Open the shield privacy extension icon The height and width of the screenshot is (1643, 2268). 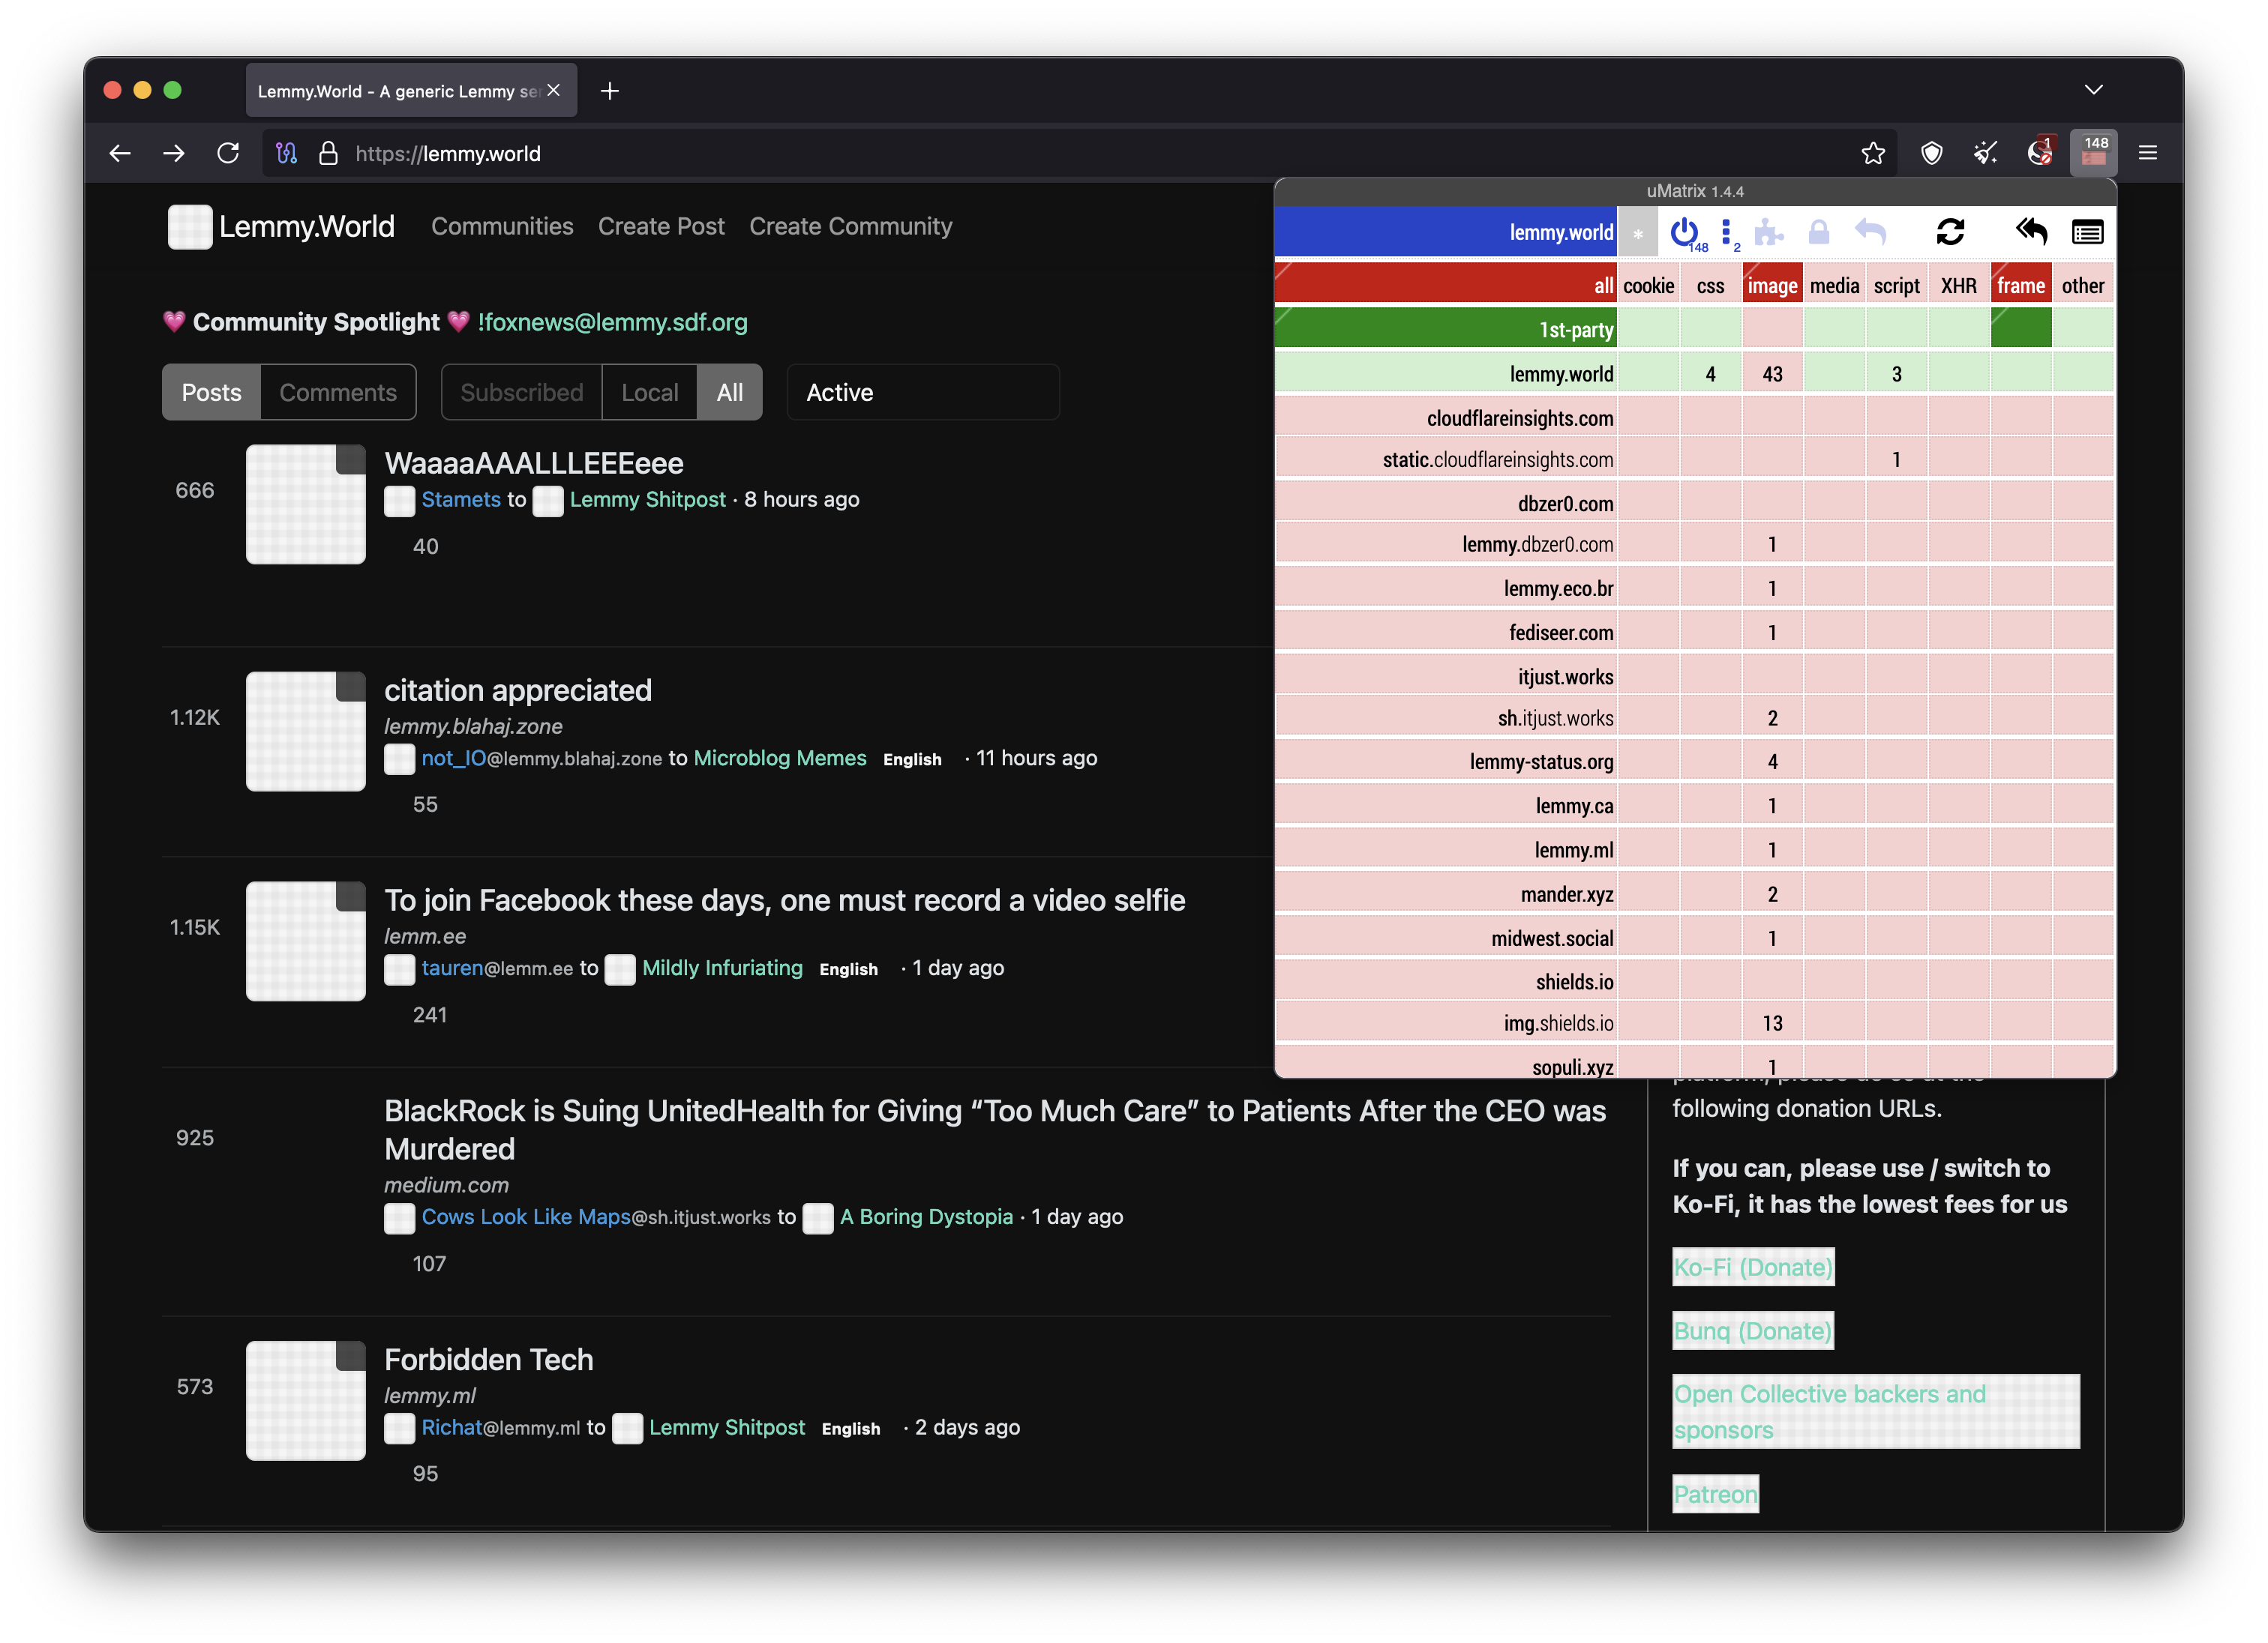pos(1932,153)
